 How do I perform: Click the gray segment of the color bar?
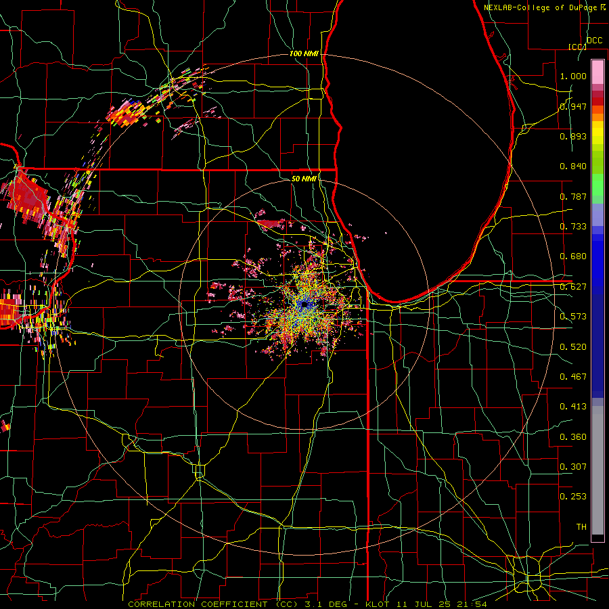pyautogui.click(x=597, y=470)
